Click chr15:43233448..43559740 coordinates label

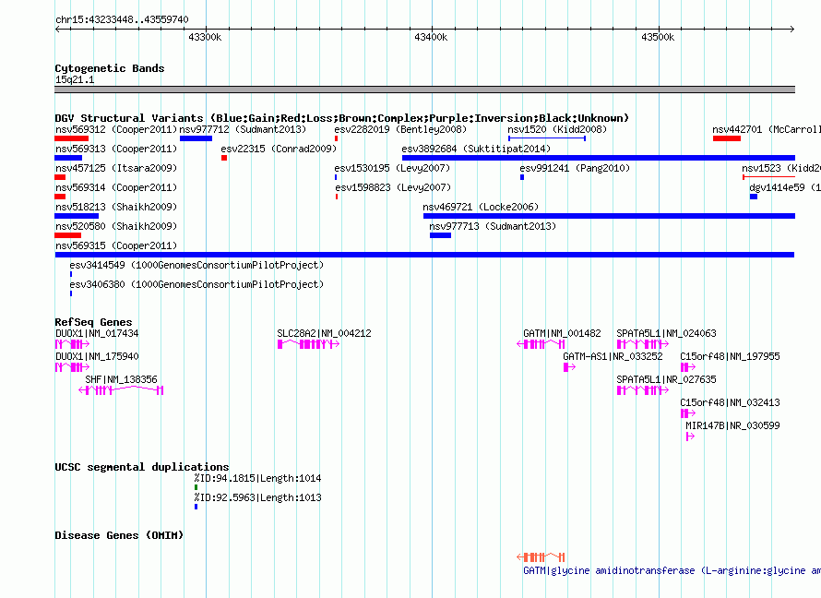point(122,19)
